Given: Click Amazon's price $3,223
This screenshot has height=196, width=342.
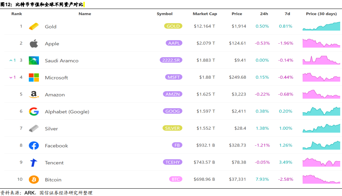Looking at the screenshot, I should [x=239, y=94].
